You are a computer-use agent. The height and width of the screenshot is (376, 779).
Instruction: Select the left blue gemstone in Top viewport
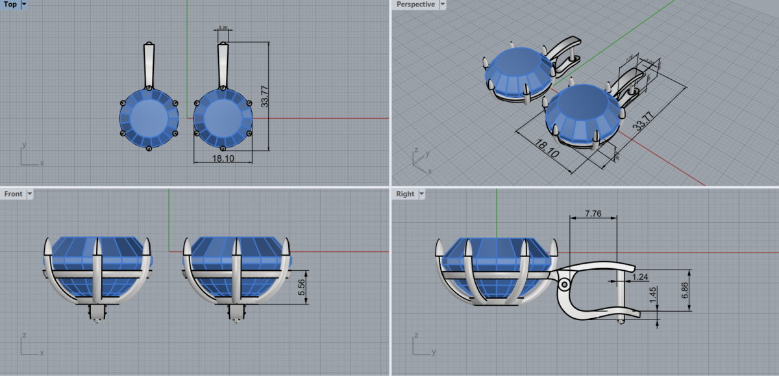click(x=149, y=118)
